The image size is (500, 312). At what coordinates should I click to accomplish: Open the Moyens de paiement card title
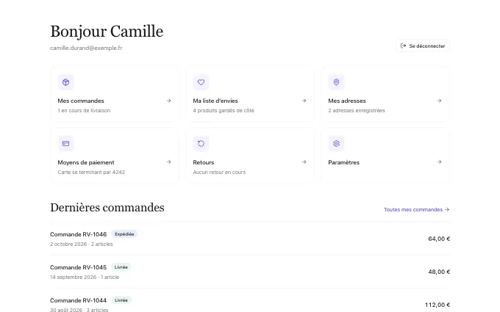(86, 162)
